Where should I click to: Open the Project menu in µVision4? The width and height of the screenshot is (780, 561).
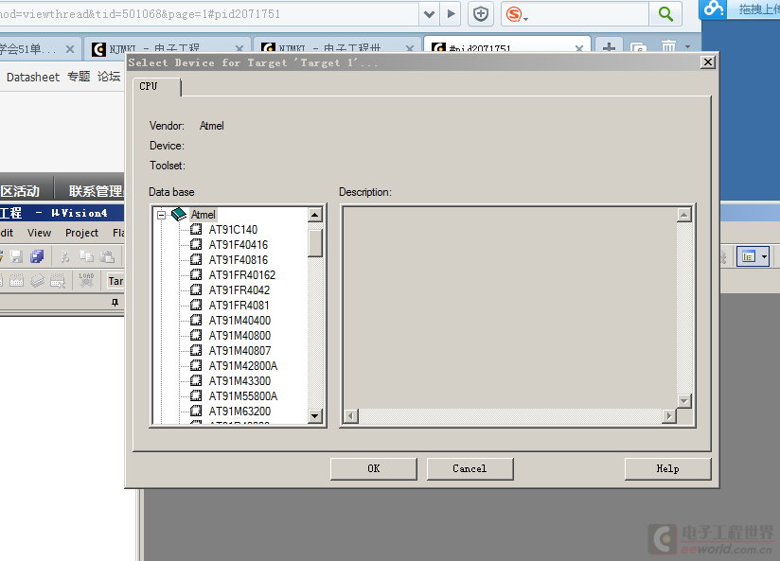point(81,233)
